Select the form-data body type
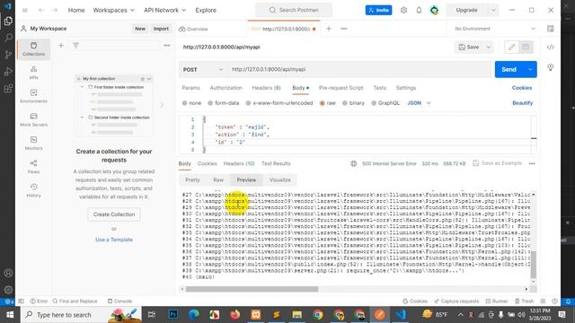This screenshot has width=575, height=323. [x=224, y=103]
